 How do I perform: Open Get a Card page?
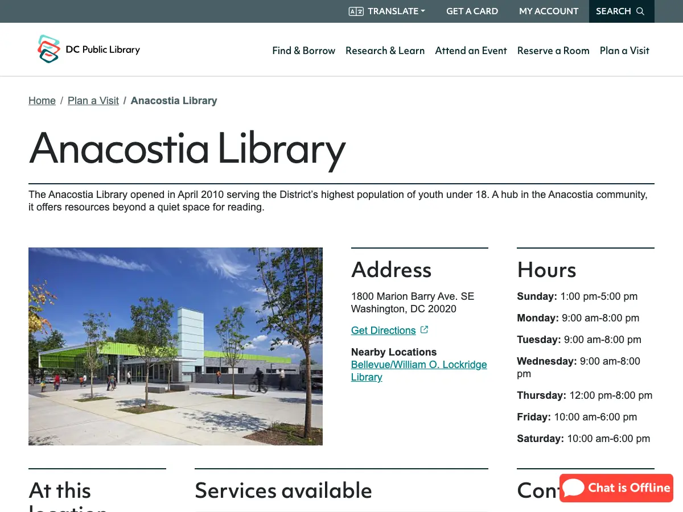472,11
